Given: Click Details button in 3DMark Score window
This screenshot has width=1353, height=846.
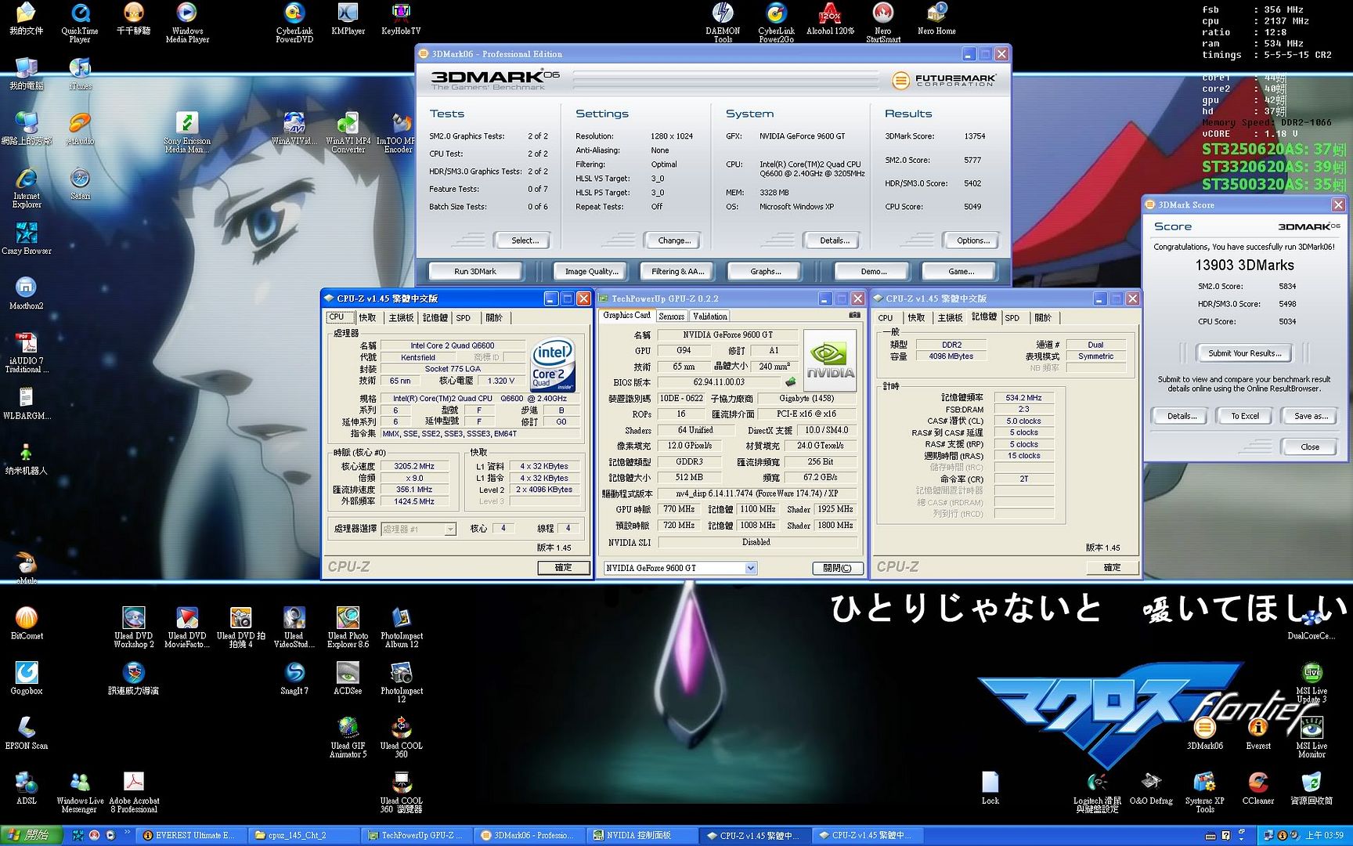Looking at the screenshot, I should [1182, 416].
